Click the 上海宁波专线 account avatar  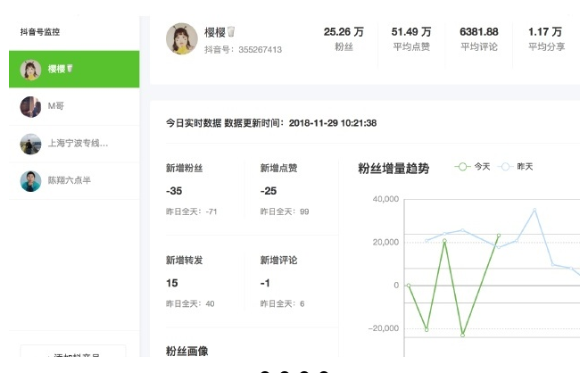click(31, 144)
